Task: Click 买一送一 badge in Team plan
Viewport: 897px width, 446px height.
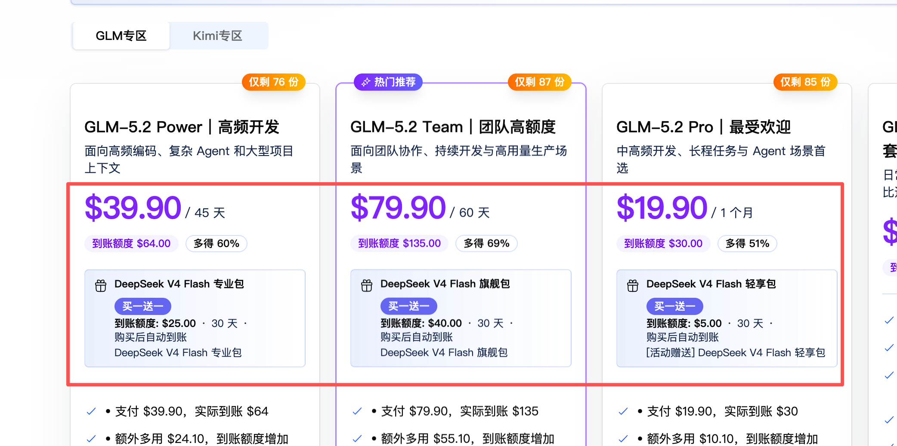Action: [x=409, y=306]
